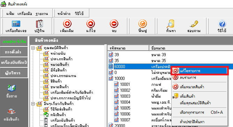233x127 pixels.
Task: Collapse the คุณสมบัติสินค้า tree node
Action: point(33,48)
